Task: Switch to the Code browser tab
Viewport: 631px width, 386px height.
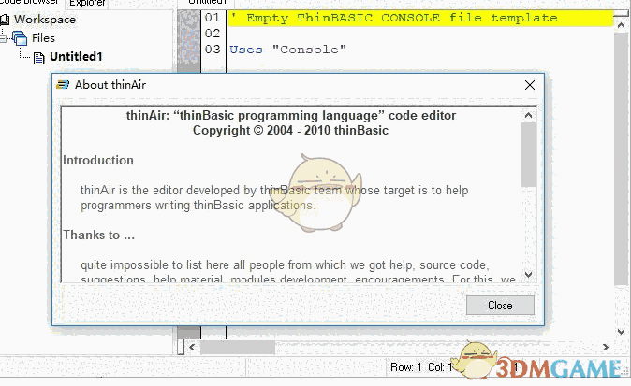Action: (30, 3)
